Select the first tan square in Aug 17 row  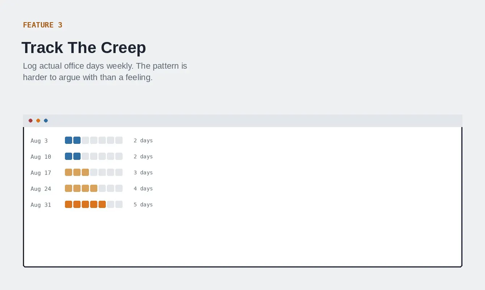[69, 172]
